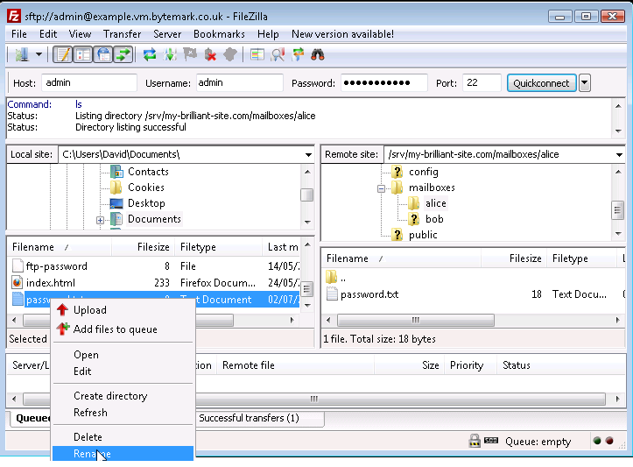Open the Help menu
Screen dimensions: 633x467
[x=268, y=34]
